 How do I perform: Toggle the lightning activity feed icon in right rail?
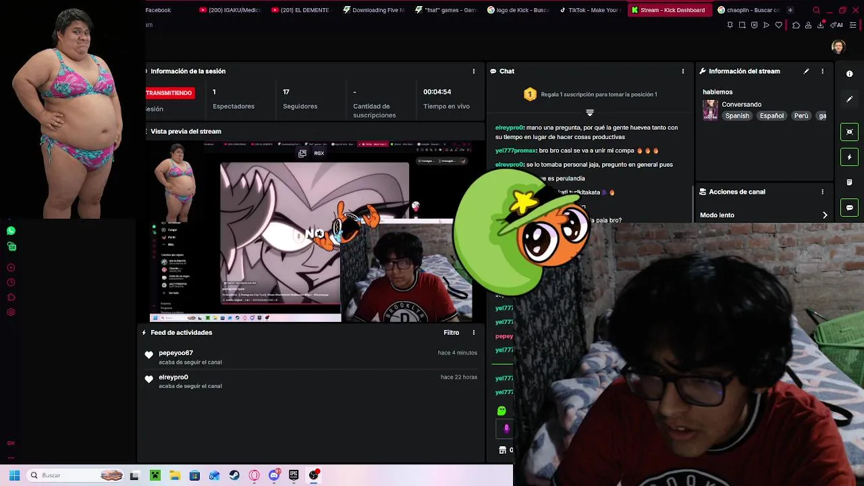(x=850, y=157)
